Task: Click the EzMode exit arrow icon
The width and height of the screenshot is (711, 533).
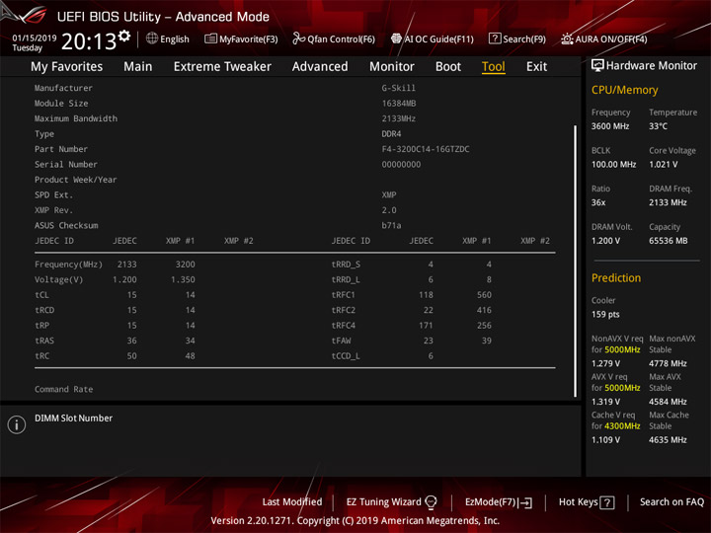Action: 526,502
